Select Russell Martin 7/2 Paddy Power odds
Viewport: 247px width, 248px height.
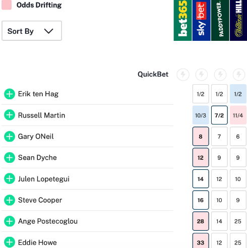[219, 115]
